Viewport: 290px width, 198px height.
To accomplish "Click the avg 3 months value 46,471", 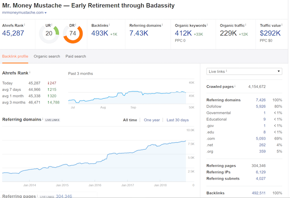I will [x=34, y=102].
